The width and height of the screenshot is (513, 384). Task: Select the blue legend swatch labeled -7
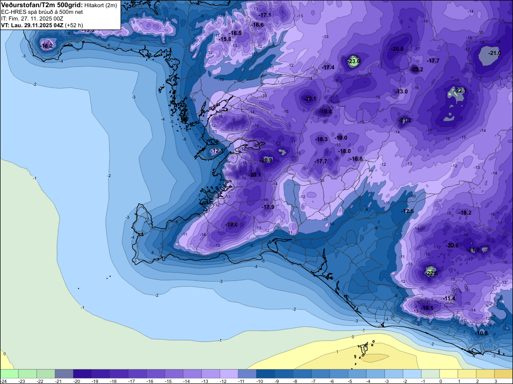pos(321,374)
